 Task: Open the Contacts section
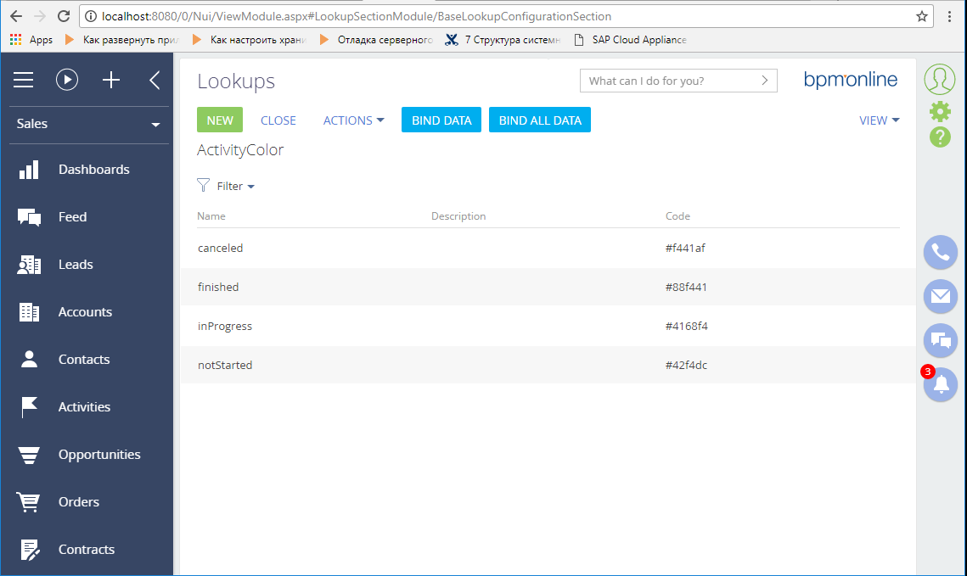(x=84, y=359)
